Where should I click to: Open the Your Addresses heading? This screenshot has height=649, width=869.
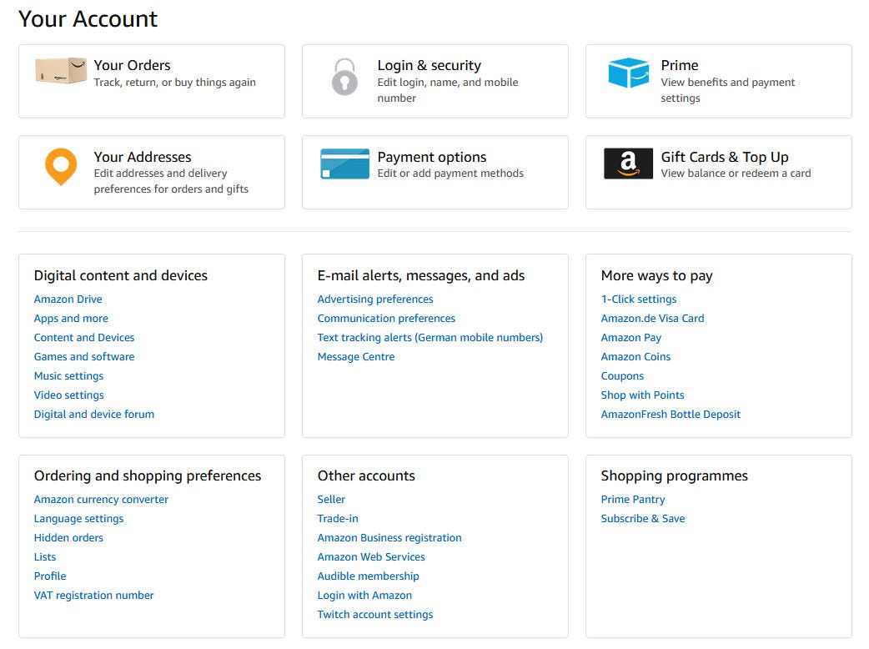tap(143, 157)
